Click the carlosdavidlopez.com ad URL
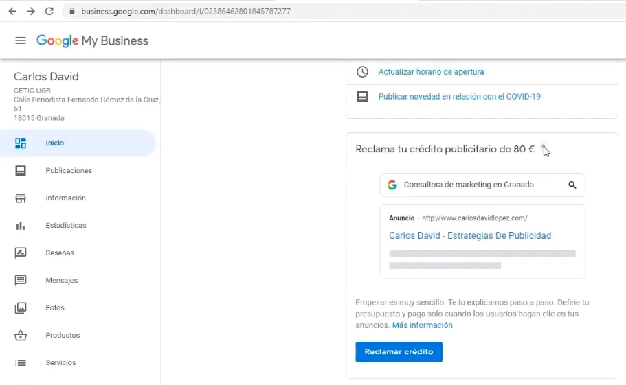Image resolution: width=626 pixels, height=385 pixels. click(x=475, y=218)
